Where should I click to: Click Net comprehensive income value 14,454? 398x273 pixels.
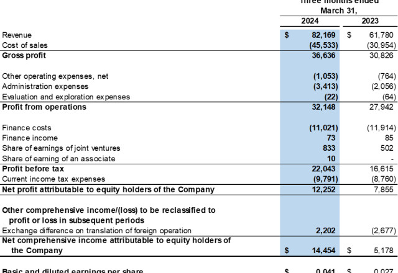click(323, 251)
